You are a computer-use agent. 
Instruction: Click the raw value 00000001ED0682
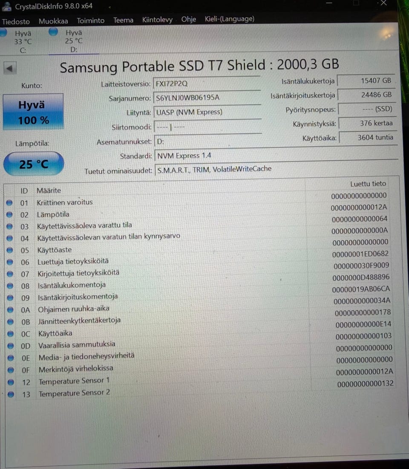(x=360, y=254)
